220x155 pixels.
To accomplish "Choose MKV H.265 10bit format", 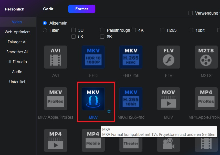I will coord(131,99).
